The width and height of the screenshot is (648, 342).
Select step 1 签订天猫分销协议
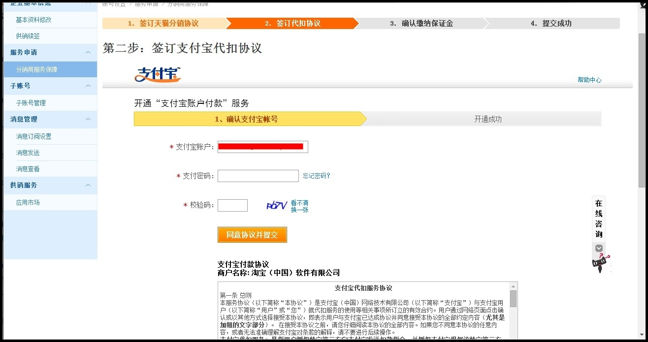(x=163, y=24)
